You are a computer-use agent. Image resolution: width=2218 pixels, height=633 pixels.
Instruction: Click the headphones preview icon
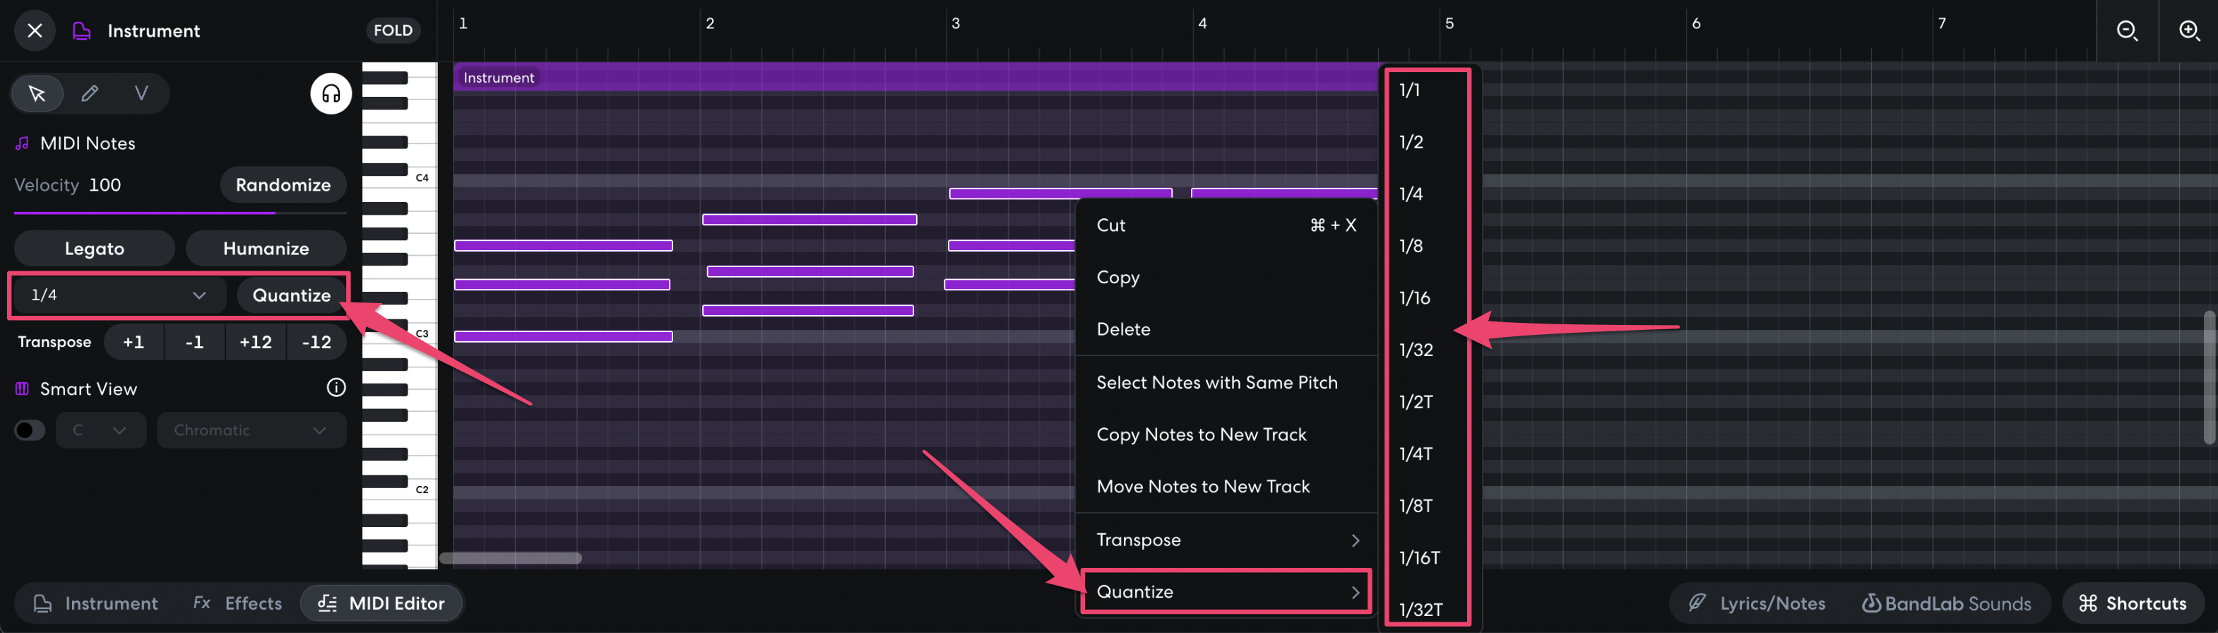331,94
